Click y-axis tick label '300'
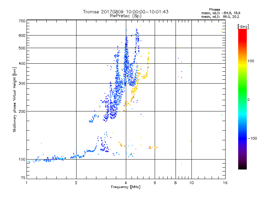265x199 pixels. (x=22, y=84)
